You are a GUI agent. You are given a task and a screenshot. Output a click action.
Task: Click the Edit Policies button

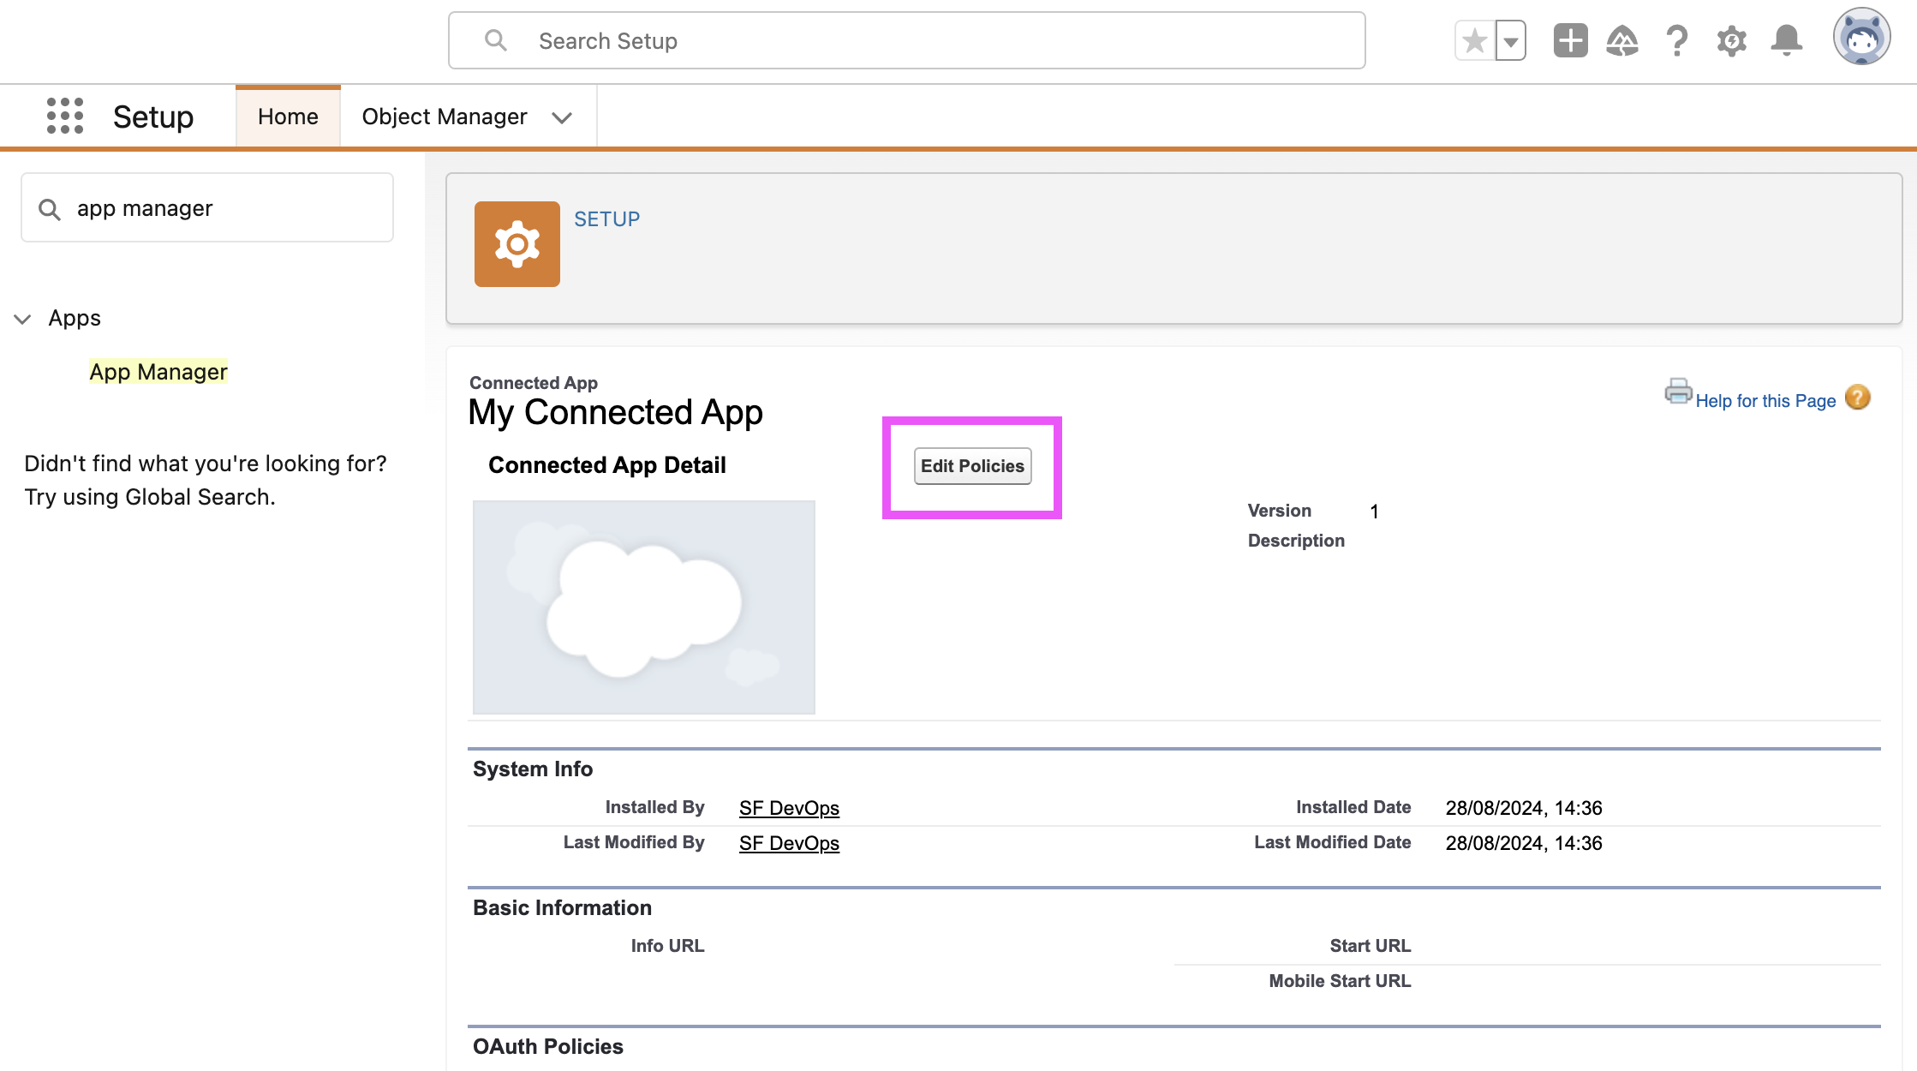(x=972, y=466)
